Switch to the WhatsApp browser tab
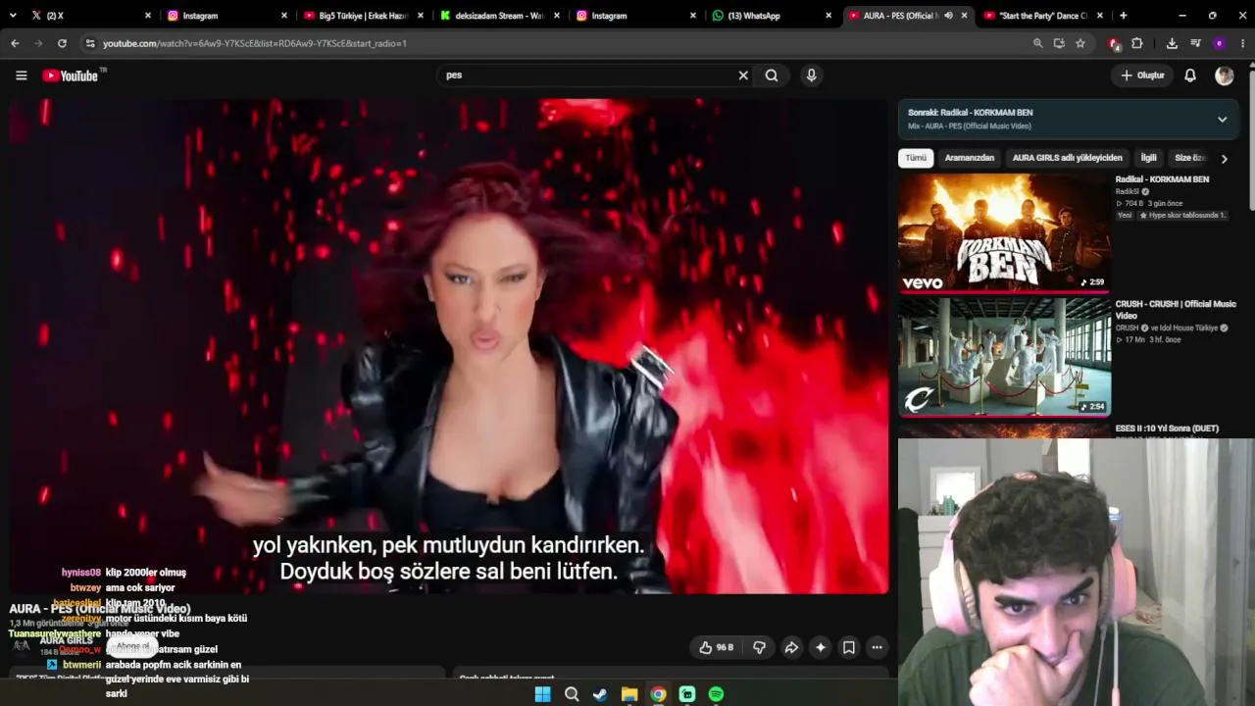This screenshot has width=1255, height=706. tap(771, 16)
